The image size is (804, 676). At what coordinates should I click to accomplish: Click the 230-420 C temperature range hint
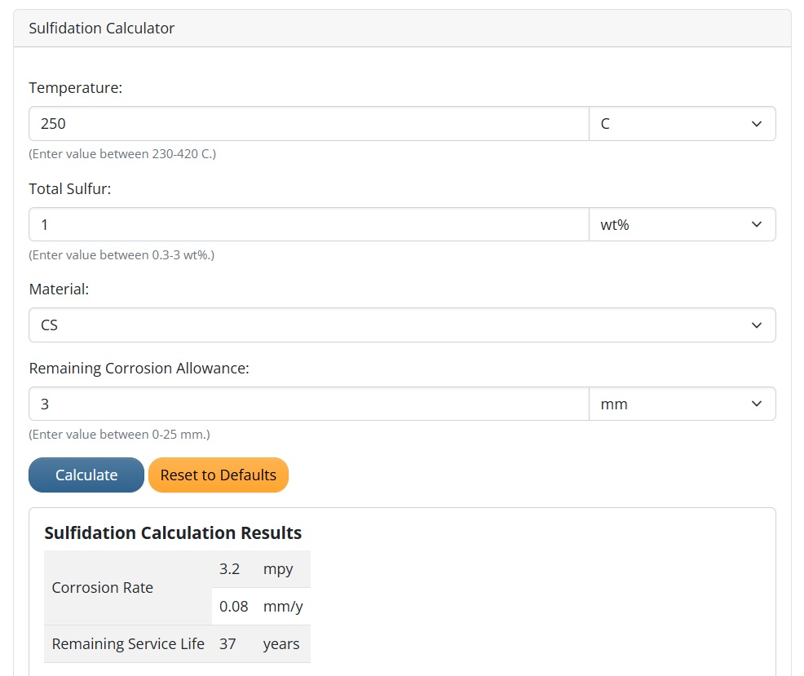(x=122, y=154)
